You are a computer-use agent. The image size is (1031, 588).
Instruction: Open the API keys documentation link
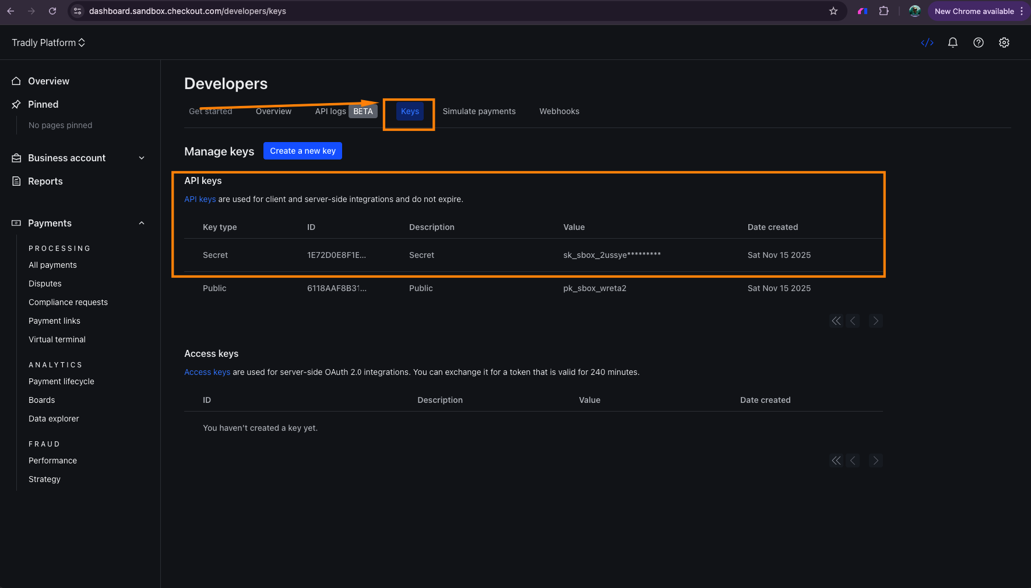click(x=200, y=199)
